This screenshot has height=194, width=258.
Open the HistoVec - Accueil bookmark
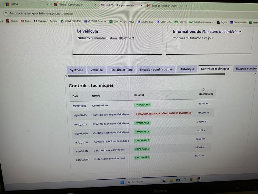46,21
